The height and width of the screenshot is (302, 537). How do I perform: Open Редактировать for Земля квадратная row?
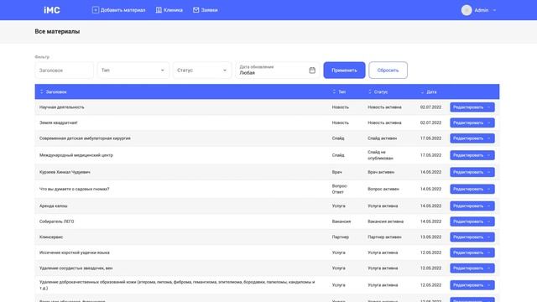coord(472,122)
